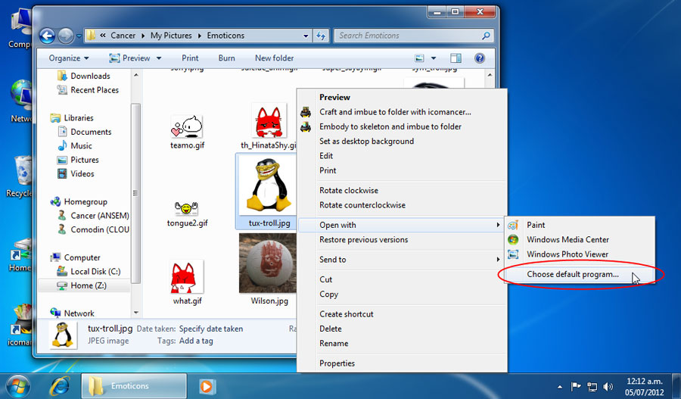
Task: Choose Craft and imbue with icomancer
Action: pos(395,112)
